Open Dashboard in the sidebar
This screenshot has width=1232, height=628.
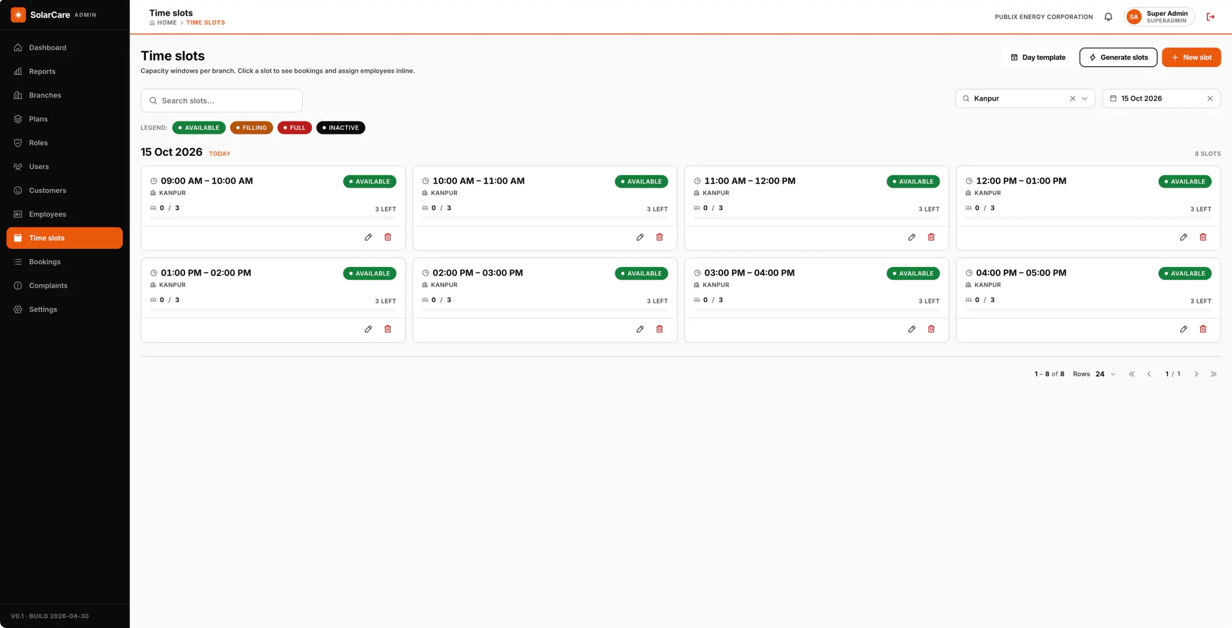point(65,48)
